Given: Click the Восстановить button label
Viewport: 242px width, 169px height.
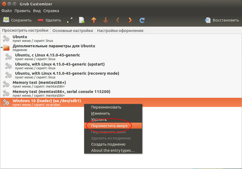Looking at the screenshot, I should [226, 20].
